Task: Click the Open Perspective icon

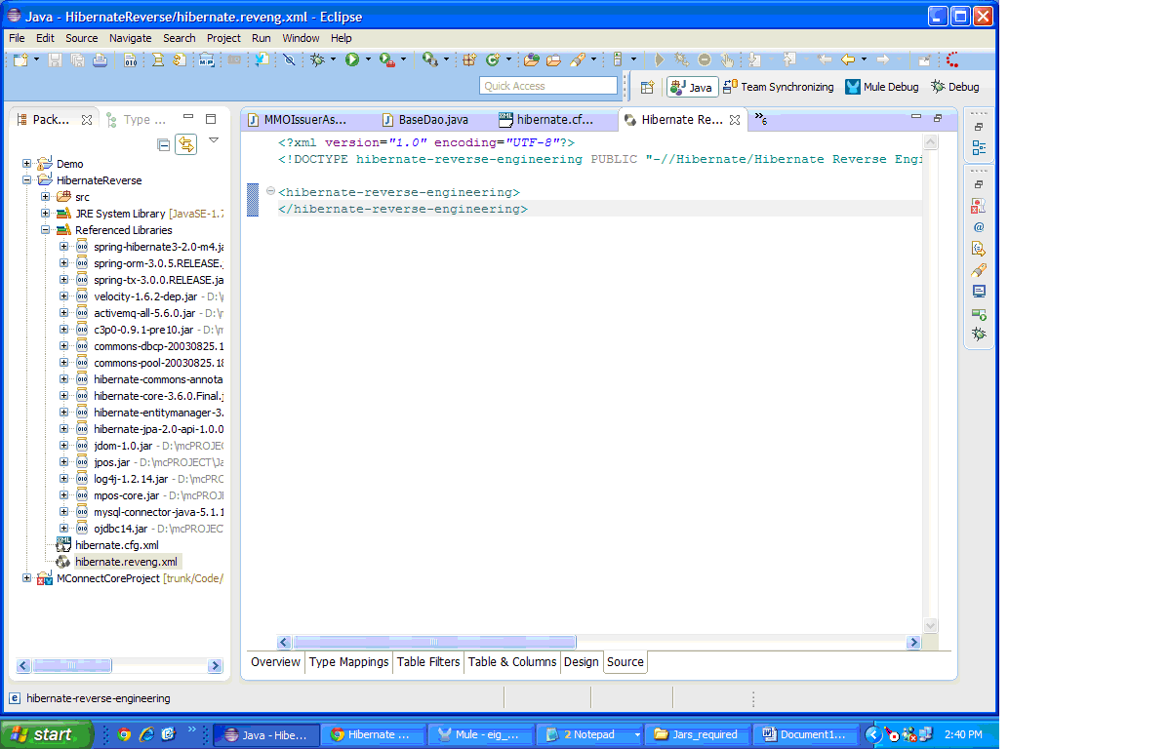Action: tap(647, 87)
